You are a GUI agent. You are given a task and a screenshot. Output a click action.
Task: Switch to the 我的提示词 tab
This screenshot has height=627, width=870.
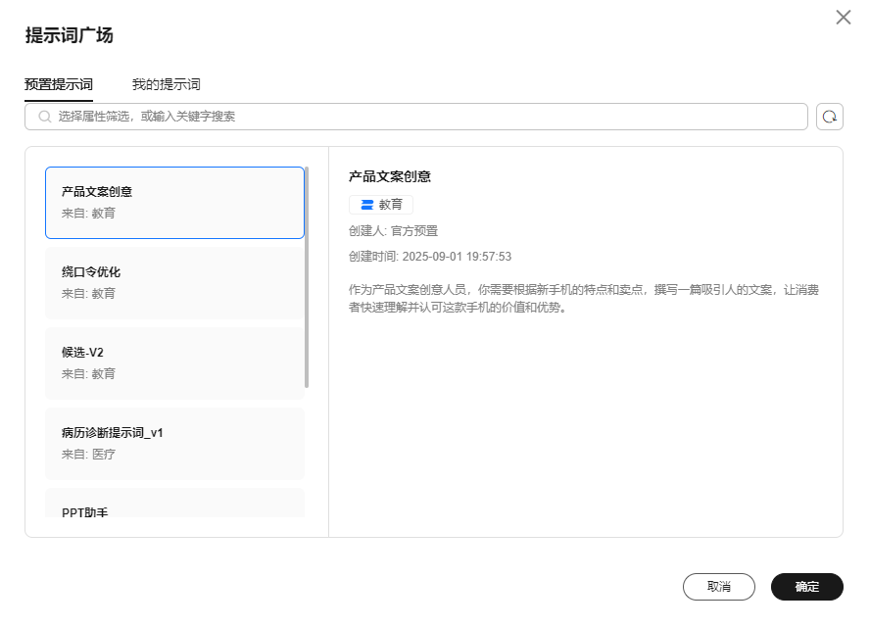(x=167, y=84)
